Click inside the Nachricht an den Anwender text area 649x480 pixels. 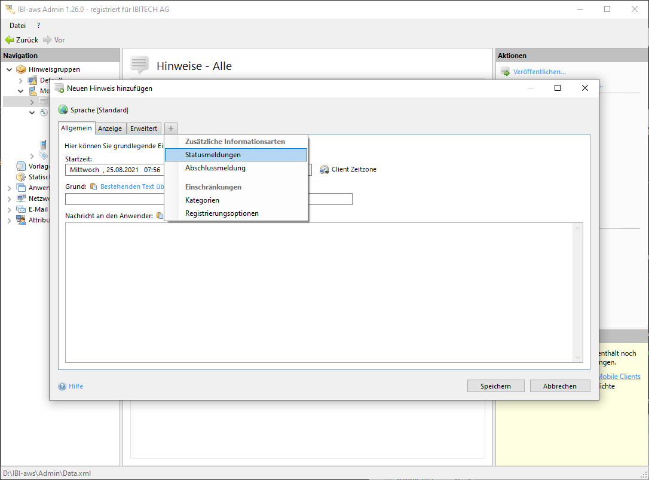(323, 292)
